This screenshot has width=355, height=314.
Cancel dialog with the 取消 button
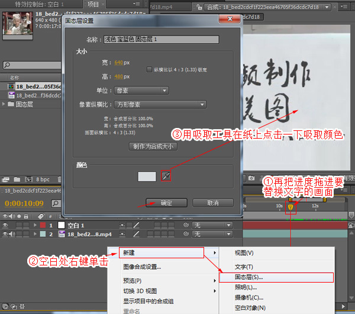[x=213, y=203]
